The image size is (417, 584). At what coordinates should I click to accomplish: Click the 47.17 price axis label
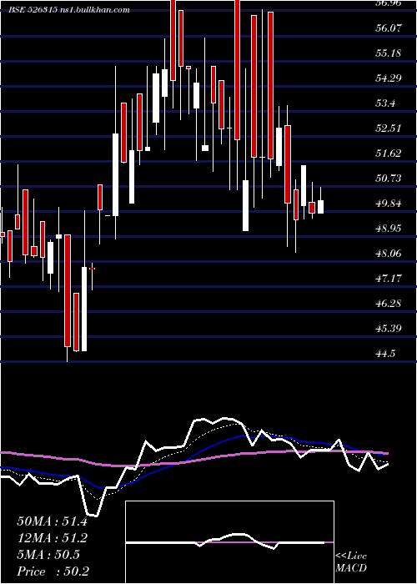(389, 278)
